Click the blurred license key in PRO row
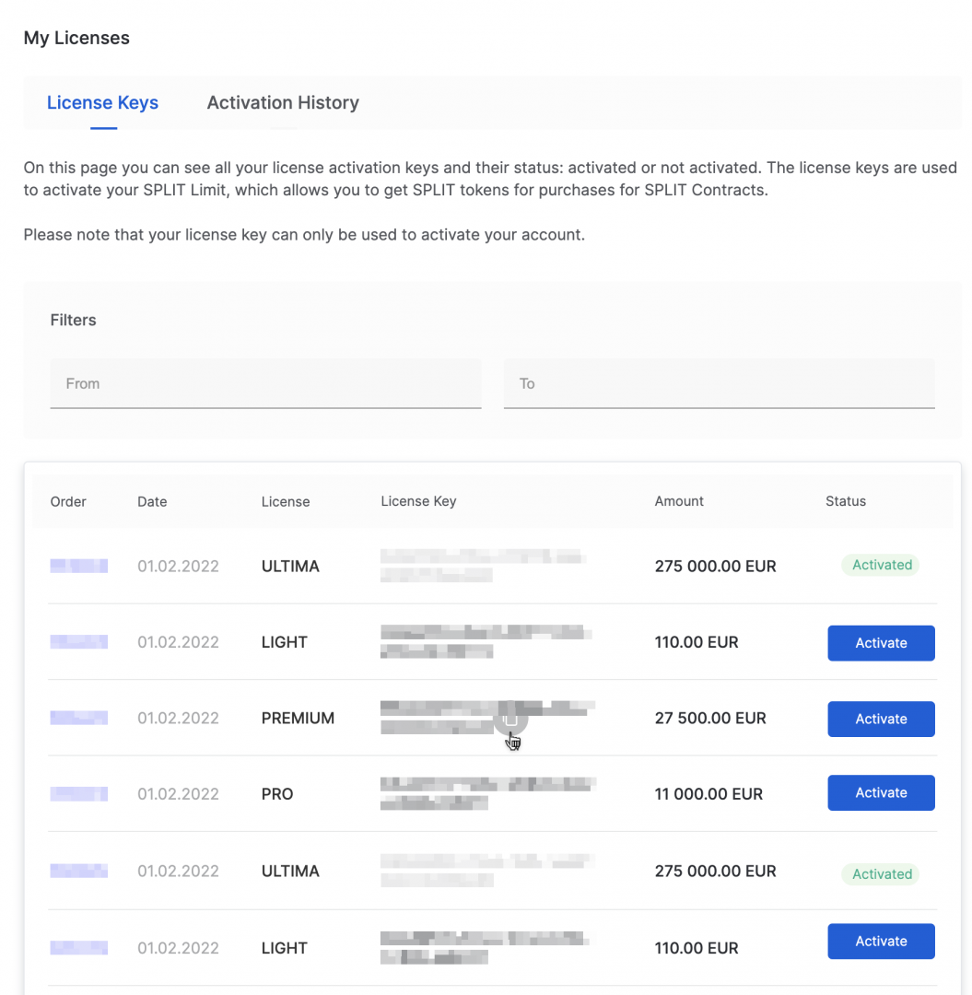972x995 pixels. [x=486, y=794]
